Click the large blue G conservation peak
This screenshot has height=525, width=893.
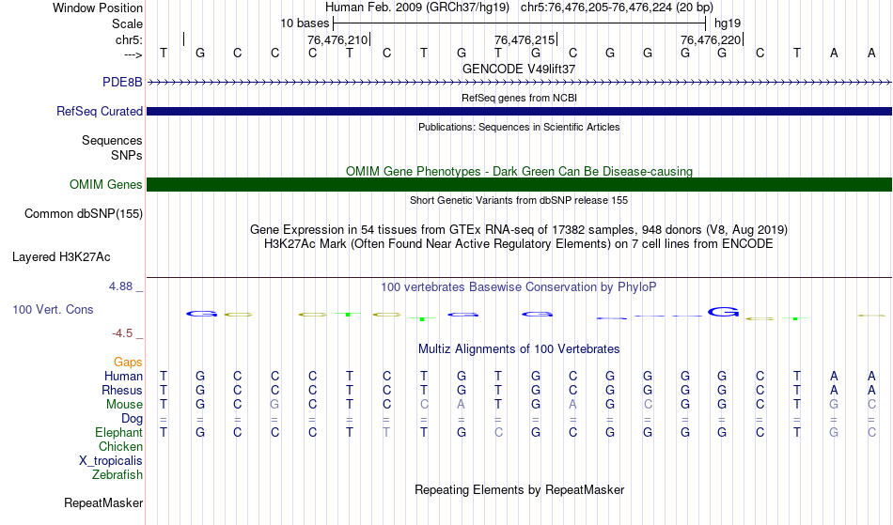(723, 312)
